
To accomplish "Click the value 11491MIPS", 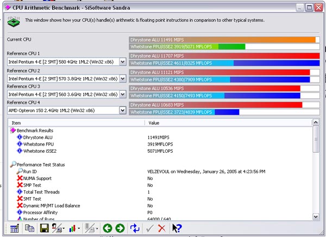I will [x=158, y=138].
